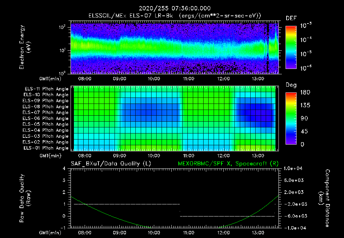
Task: Click the 180 value on Deg scale
Action: (305, 92)
